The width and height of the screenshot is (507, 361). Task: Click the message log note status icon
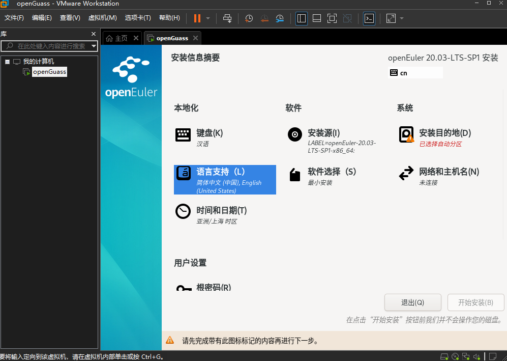(x=492, y=357)
